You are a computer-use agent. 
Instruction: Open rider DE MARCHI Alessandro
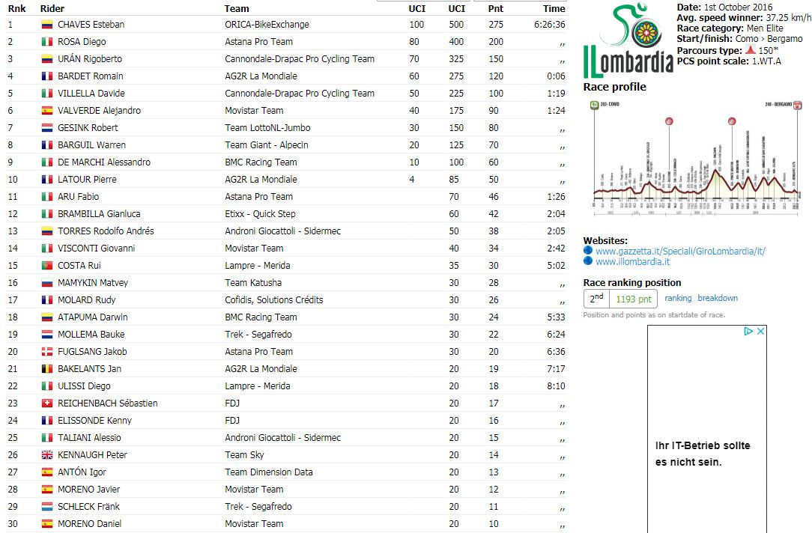click(x=103, y=162)
